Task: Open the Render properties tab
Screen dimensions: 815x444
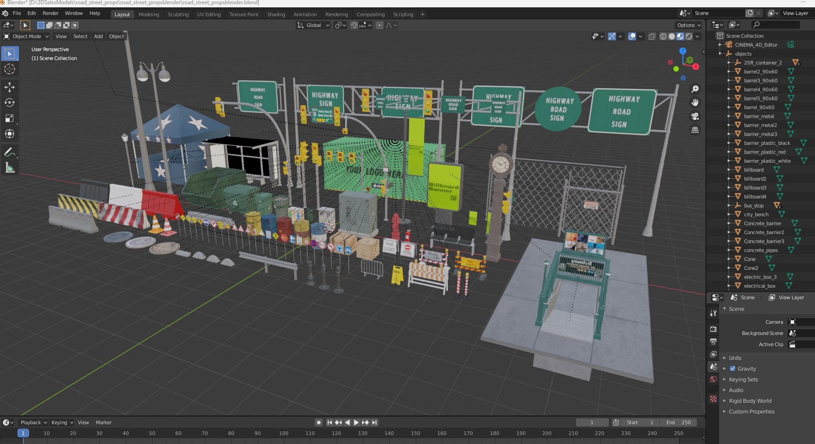Action: coord(713,329)
